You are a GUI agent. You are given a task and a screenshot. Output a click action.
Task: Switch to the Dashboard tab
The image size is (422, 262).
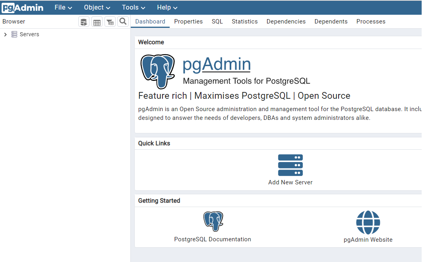(150, 22)
